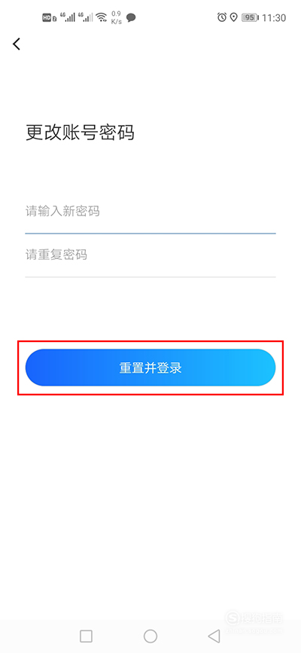Tap the 重置并登录 button
The width and height of the screenshot is (301, 653).
click(x=150, y=368)
